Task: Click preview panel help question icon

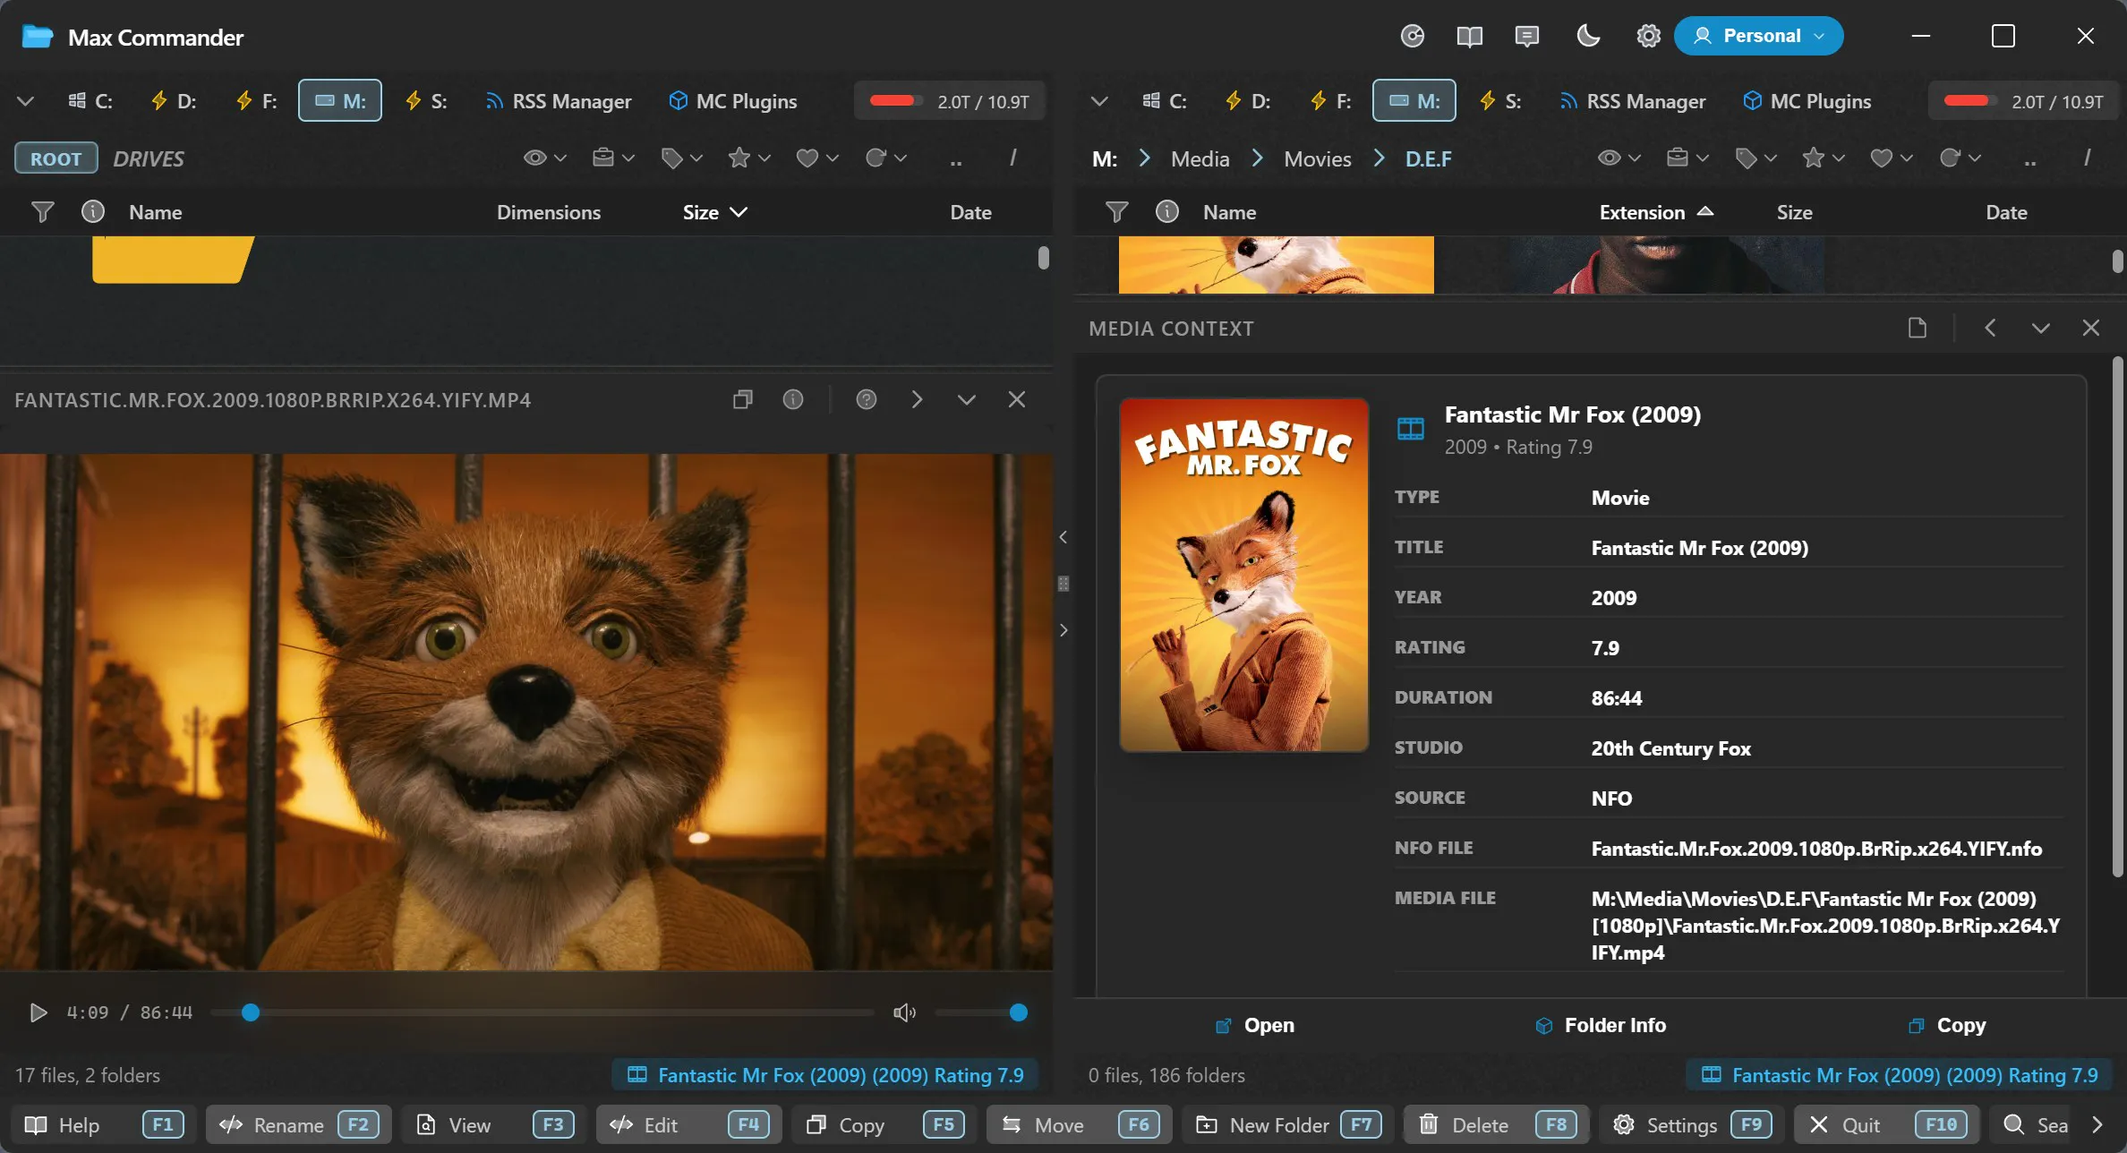Action: coord(866,399)
